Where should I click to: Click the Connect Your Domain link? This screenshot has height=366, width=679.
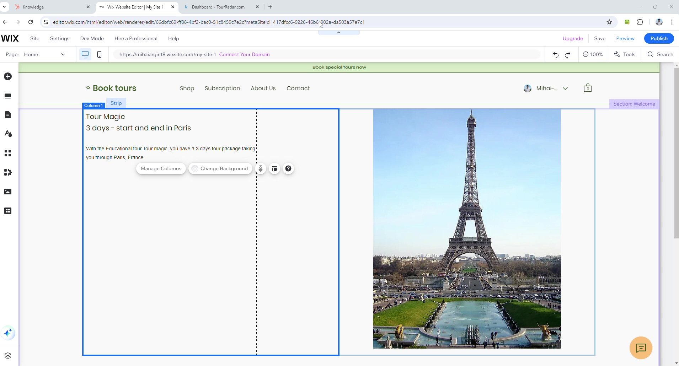click(244, 54)
